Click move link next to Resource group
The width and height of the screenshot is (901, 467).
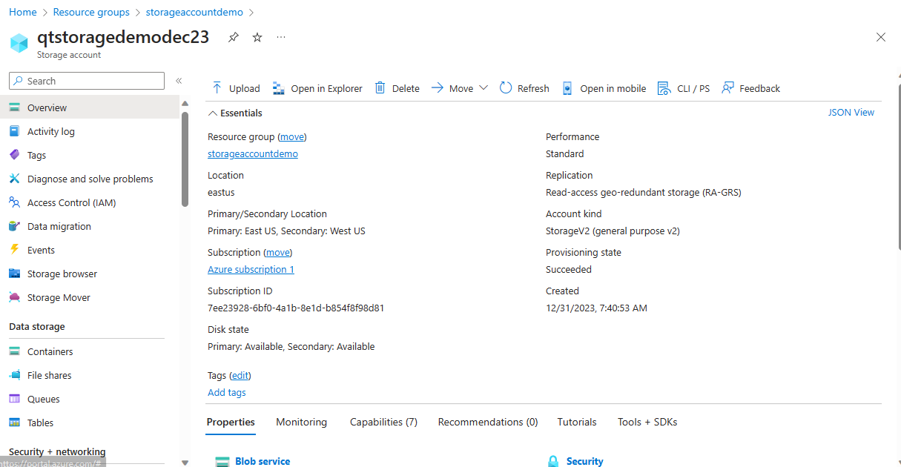pos(292,137)
